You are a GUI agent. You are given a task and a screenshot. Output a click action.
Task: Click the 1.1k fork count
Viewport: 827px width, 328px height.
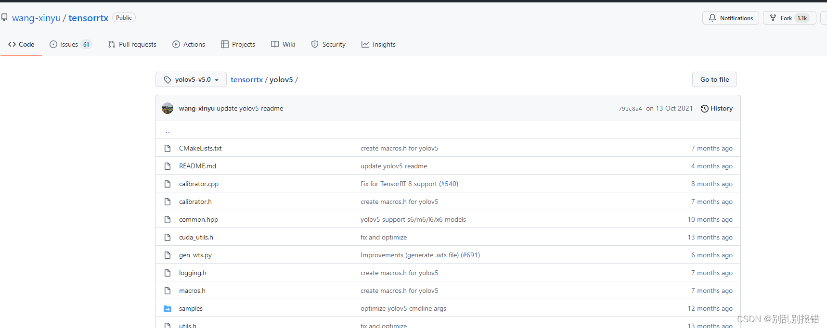802,18
